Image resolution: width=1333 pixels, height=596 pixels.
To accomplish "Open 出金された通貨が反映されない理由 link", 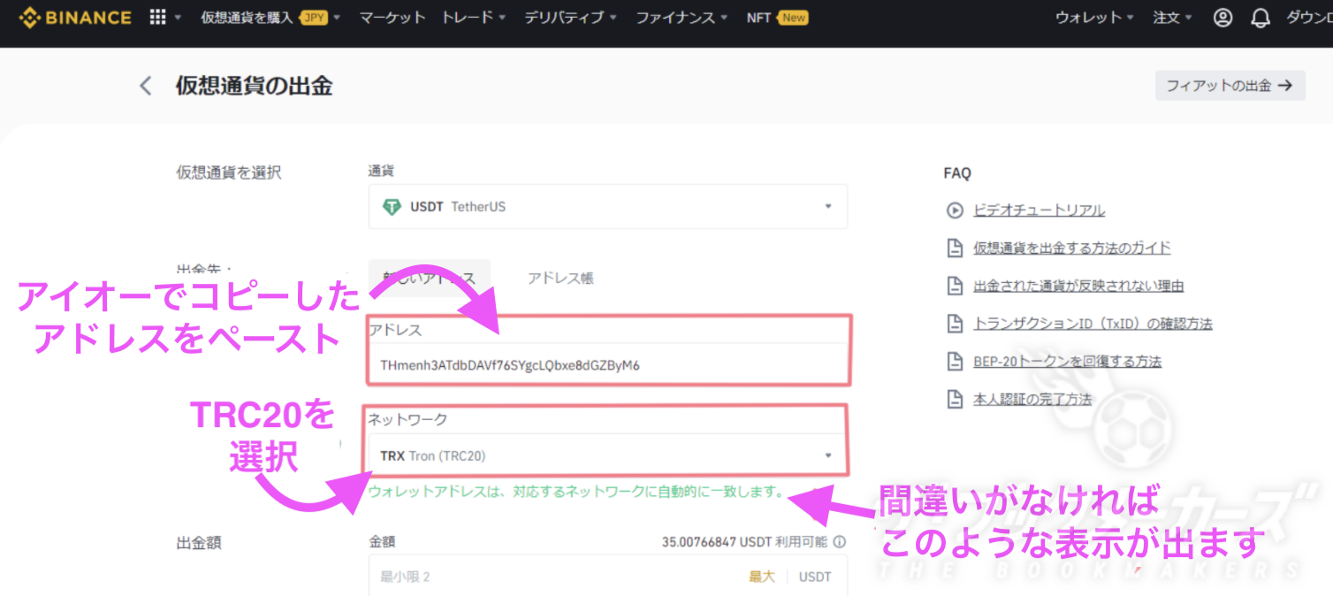I will (x=1078, y=287).
